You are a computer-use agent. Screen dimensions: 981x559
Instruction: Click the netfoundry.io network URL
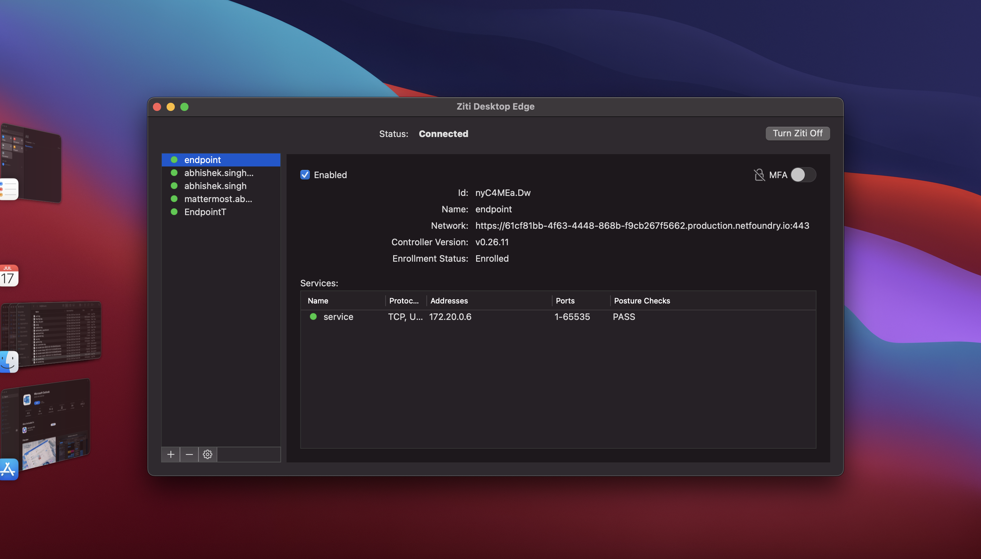642,225
